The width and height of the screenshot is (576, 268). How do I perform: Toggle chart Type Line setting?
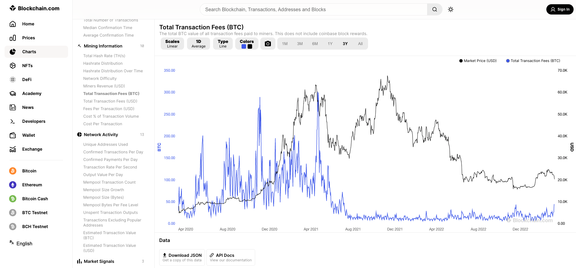pyautogui.click(x=223, y=44)
